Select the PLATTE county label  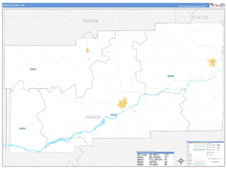pyautogui.click(x=200, y=17)
